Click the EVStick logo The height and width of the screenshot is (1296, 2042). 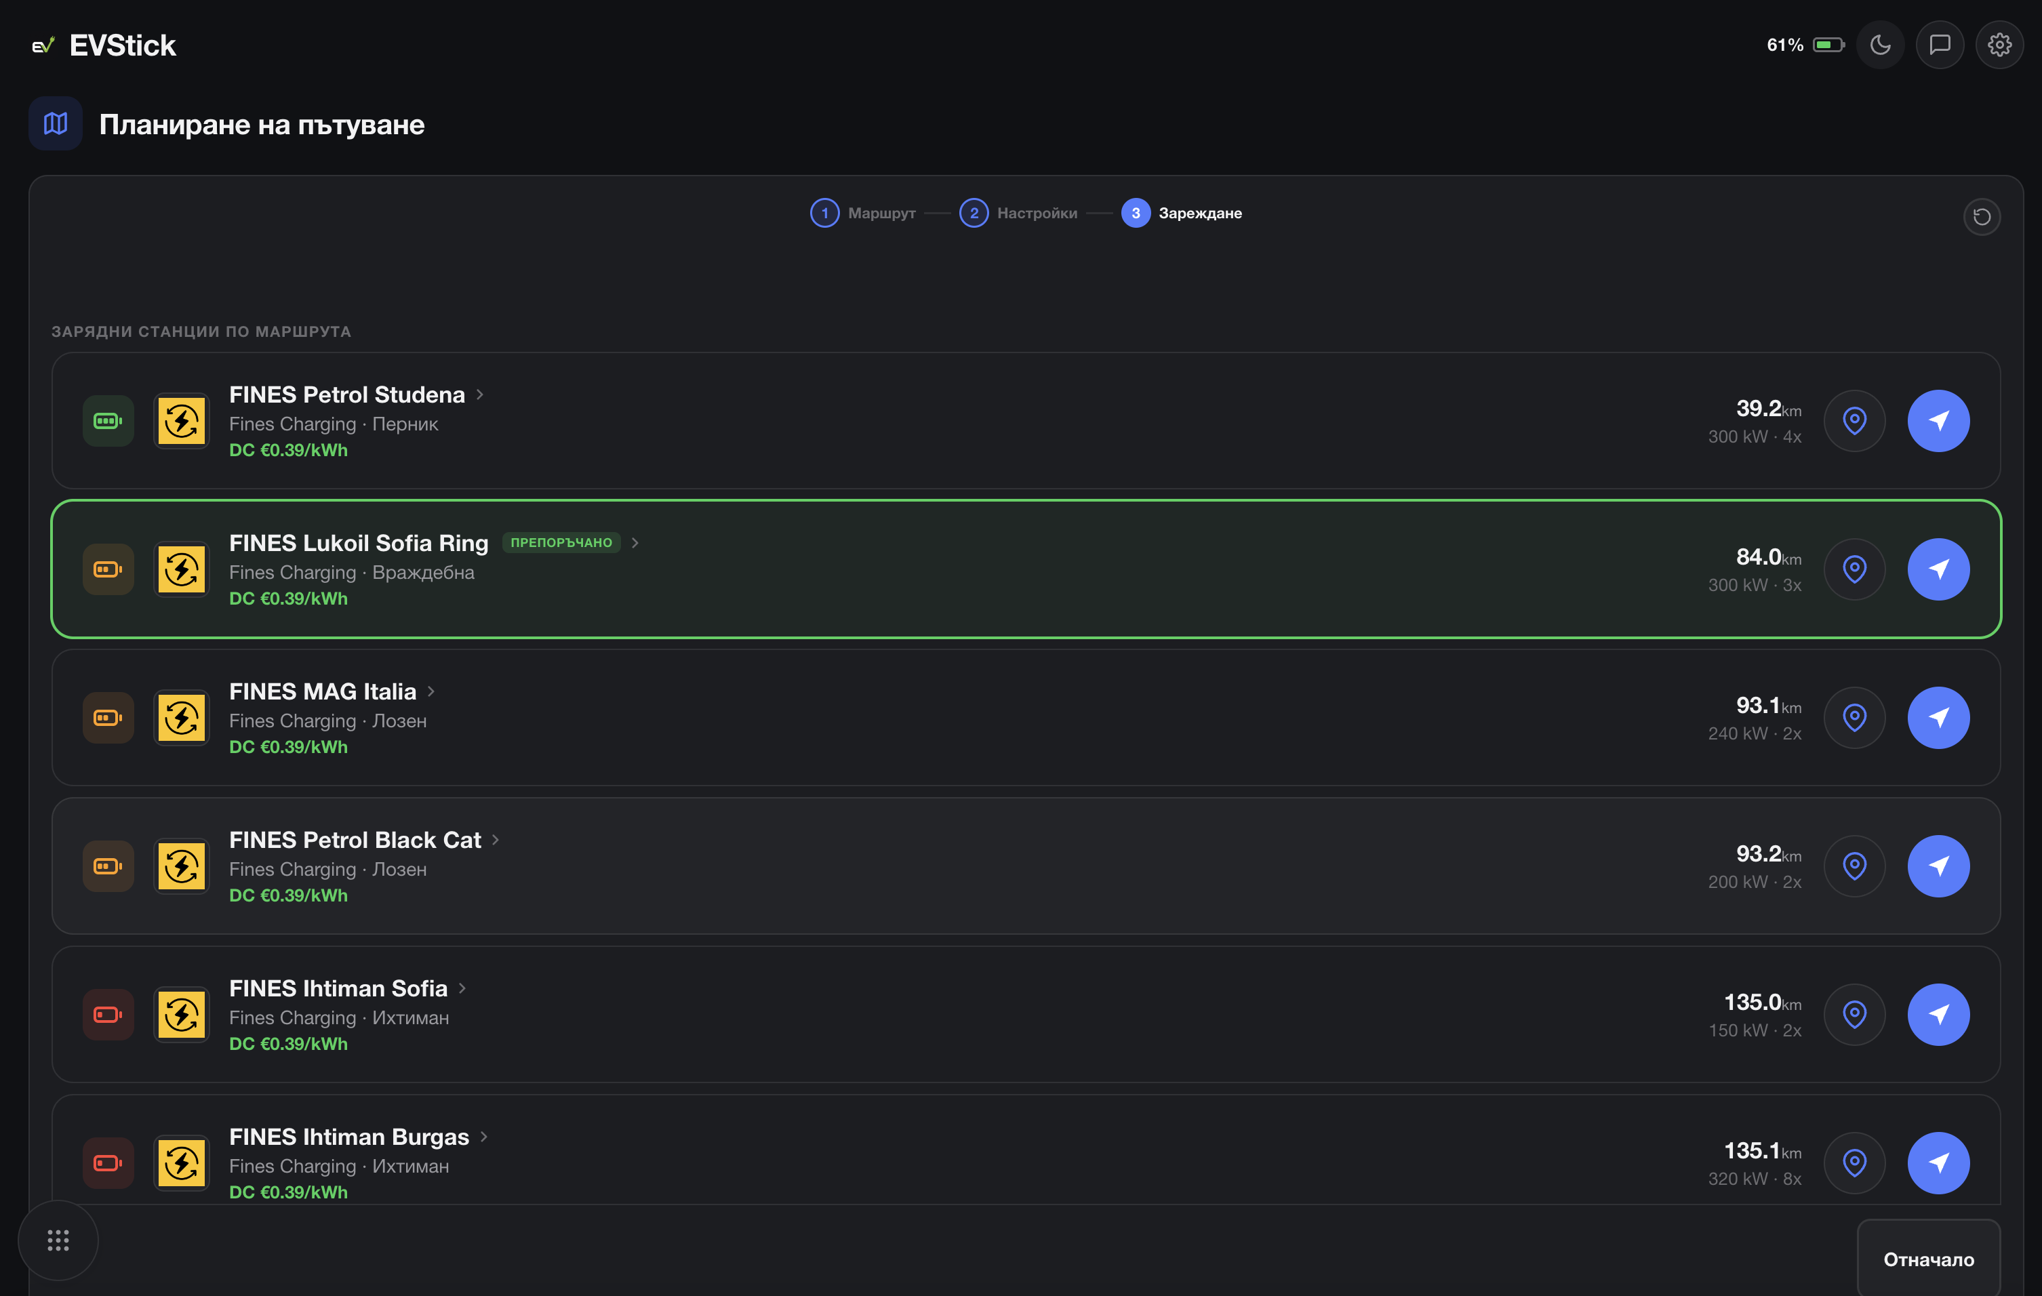point(104,45)
